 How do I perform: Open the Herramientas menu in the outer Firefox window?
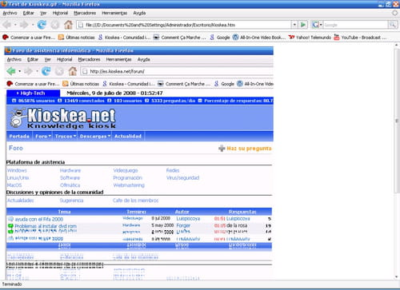click(x=114, y=13)
